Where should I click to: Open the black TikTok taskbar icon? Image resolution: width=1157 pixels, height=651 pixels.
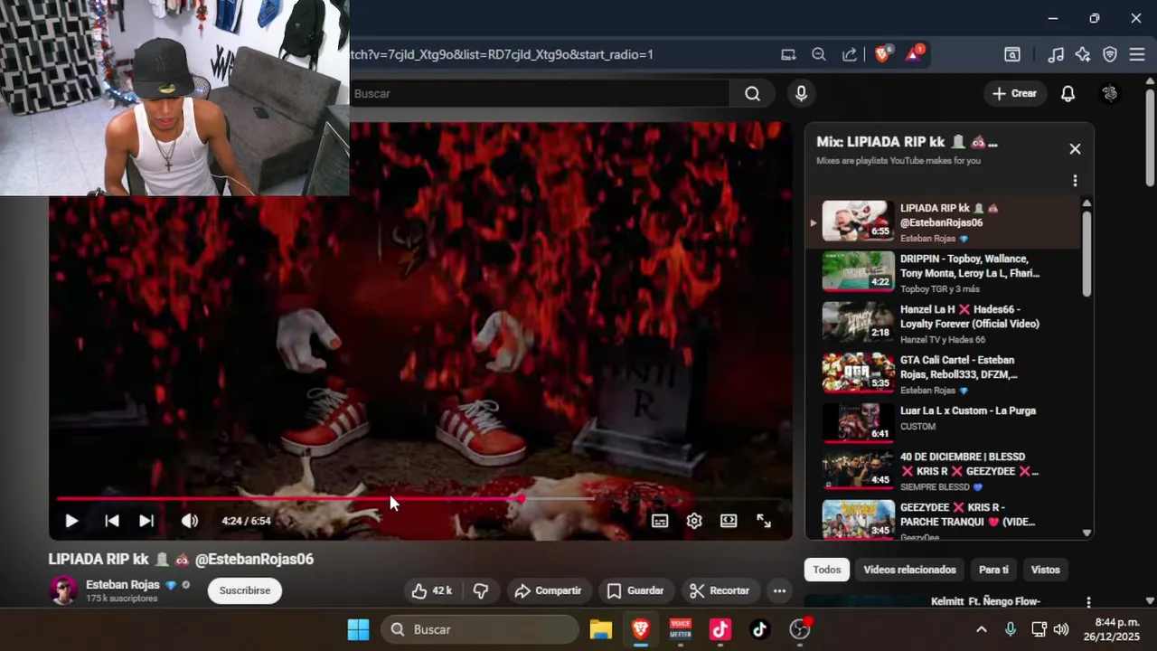(759, 629)
